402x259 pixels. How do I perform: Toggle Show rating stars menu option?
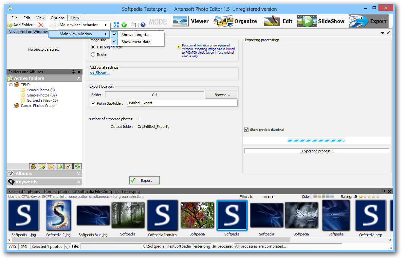(x=137, y=34)
